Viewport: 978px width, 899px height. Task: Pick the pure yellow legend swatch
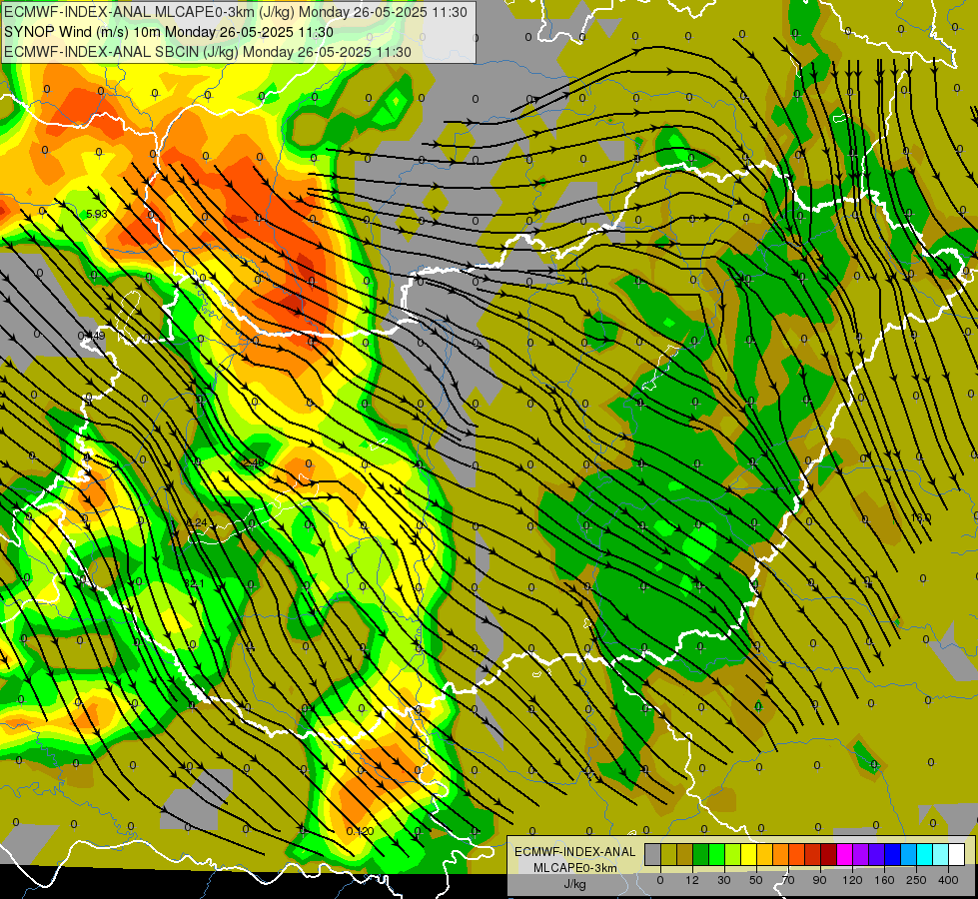[748, 855]
